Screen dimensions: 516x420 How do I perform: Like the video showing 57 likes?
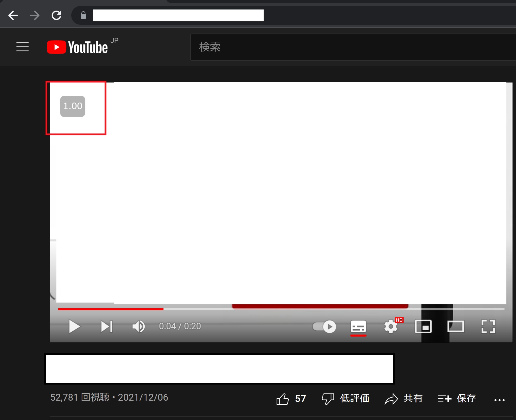click(283, 398)
